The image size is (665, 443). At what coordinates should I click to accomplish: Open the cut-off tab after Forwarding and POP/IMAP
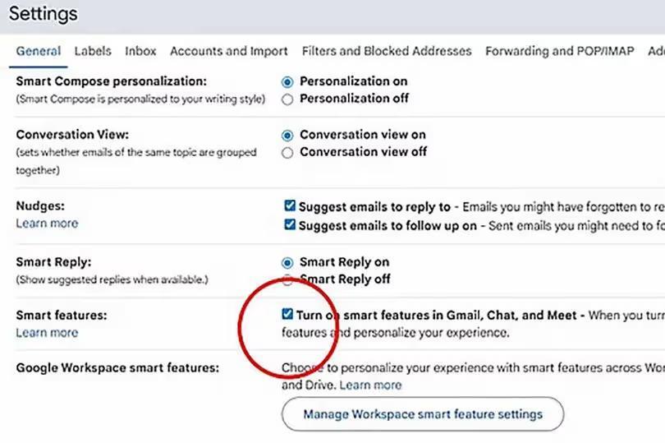[656, 51]
